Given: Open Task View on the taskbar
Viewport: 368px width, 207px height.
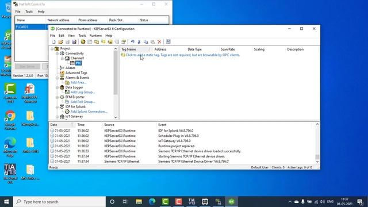Looking at the screenshot, I should pos(125,202).
